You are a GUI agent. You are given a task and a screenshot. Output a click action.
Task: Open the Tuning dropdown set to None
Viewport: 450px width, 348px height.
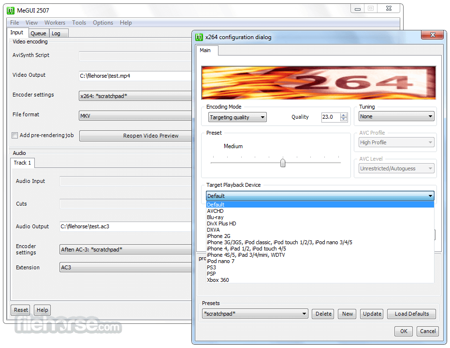click(x=396, y=116)
